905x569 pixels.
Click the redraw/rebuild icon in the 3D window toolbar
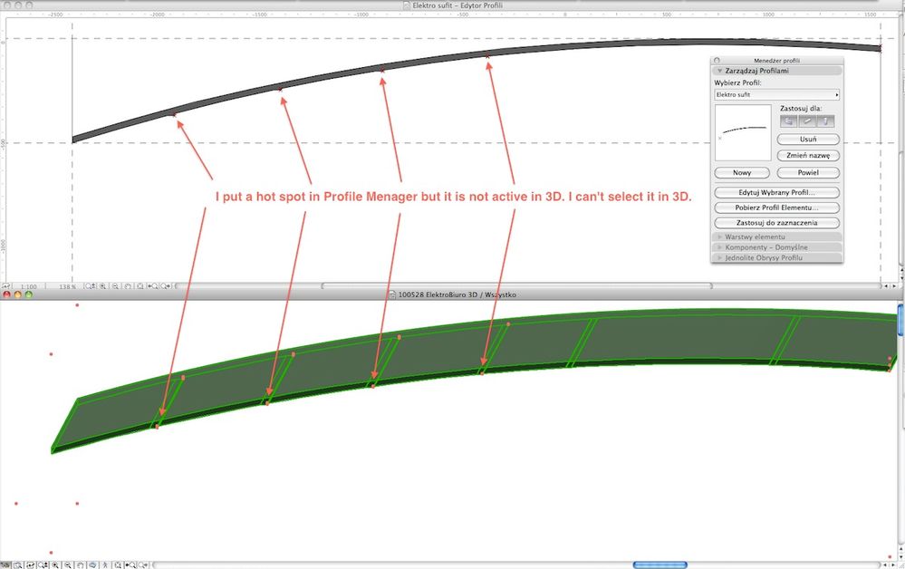[x=30, y=565]
